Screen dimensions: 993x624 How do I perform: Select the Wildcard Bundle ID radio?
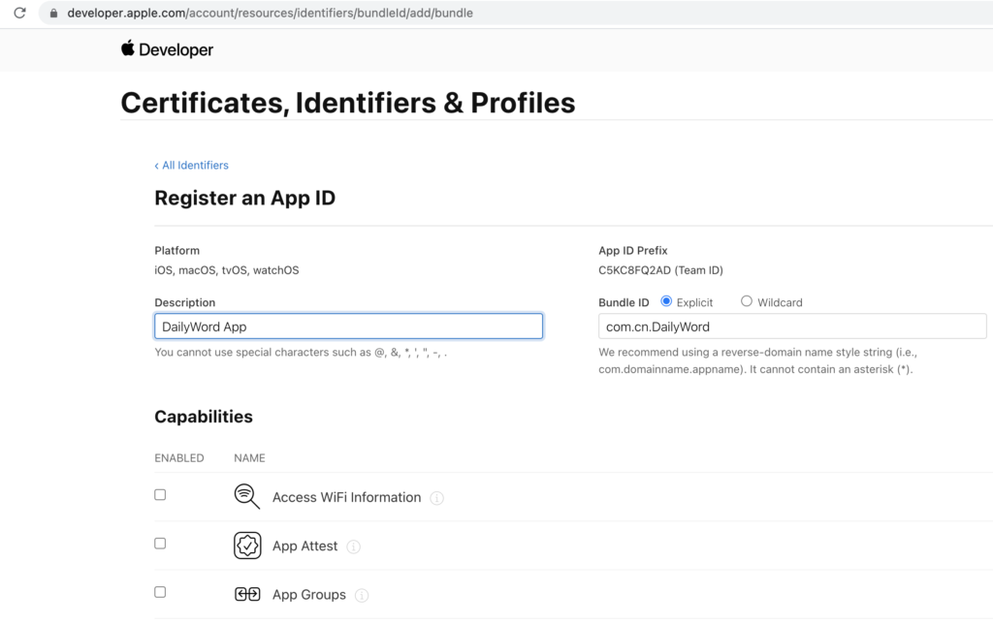tap(747, 301)
